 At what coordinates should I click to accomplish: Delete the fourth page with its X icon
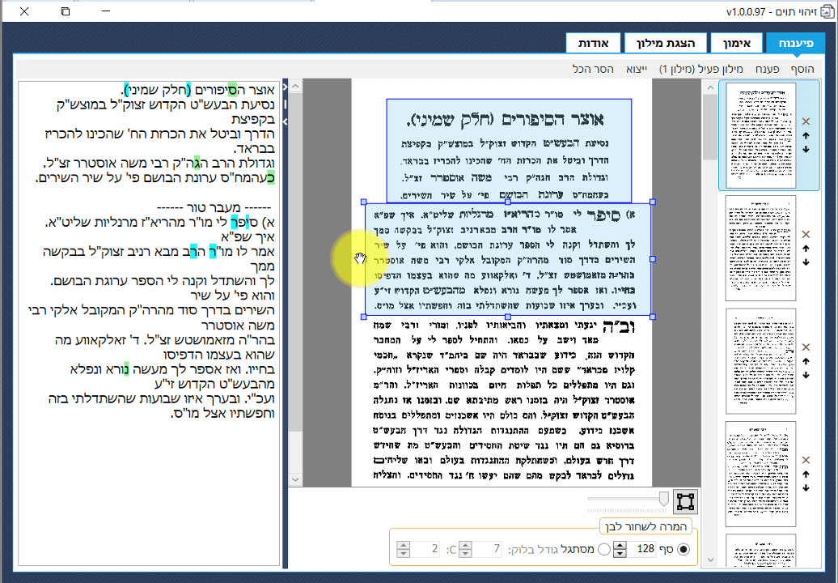click(807, 458)
